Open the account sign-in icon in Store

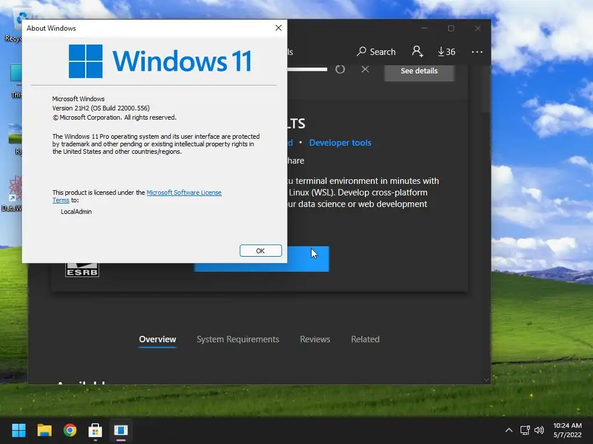click(x=418, y=51)
